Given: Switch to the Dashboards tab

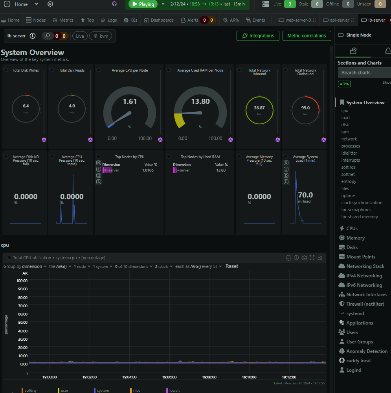Looking at the screenshot, I should [159, 20].
